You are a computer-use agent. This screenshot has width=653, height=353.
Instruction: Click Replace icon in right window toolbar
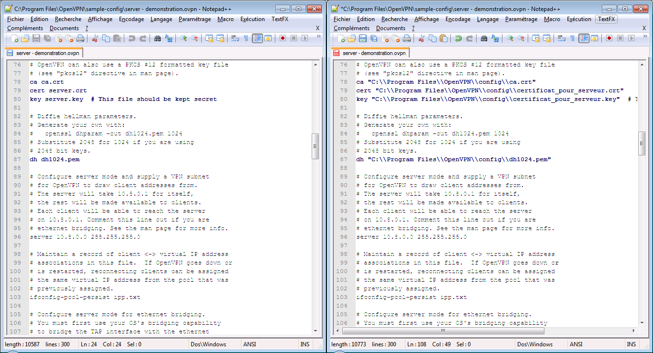pos(495,38)
